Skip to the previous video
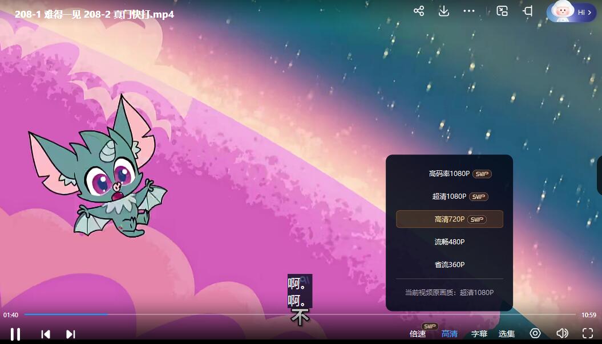The height and width of the screenshot is (344, 602). pos(46,334)
